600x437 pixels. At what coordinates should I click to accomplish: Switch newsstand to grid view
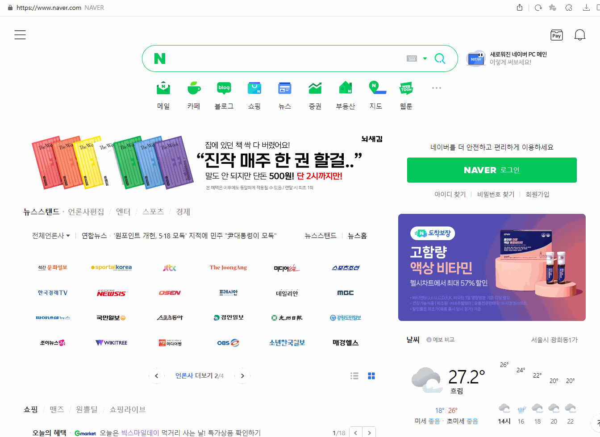coord(371,376)
